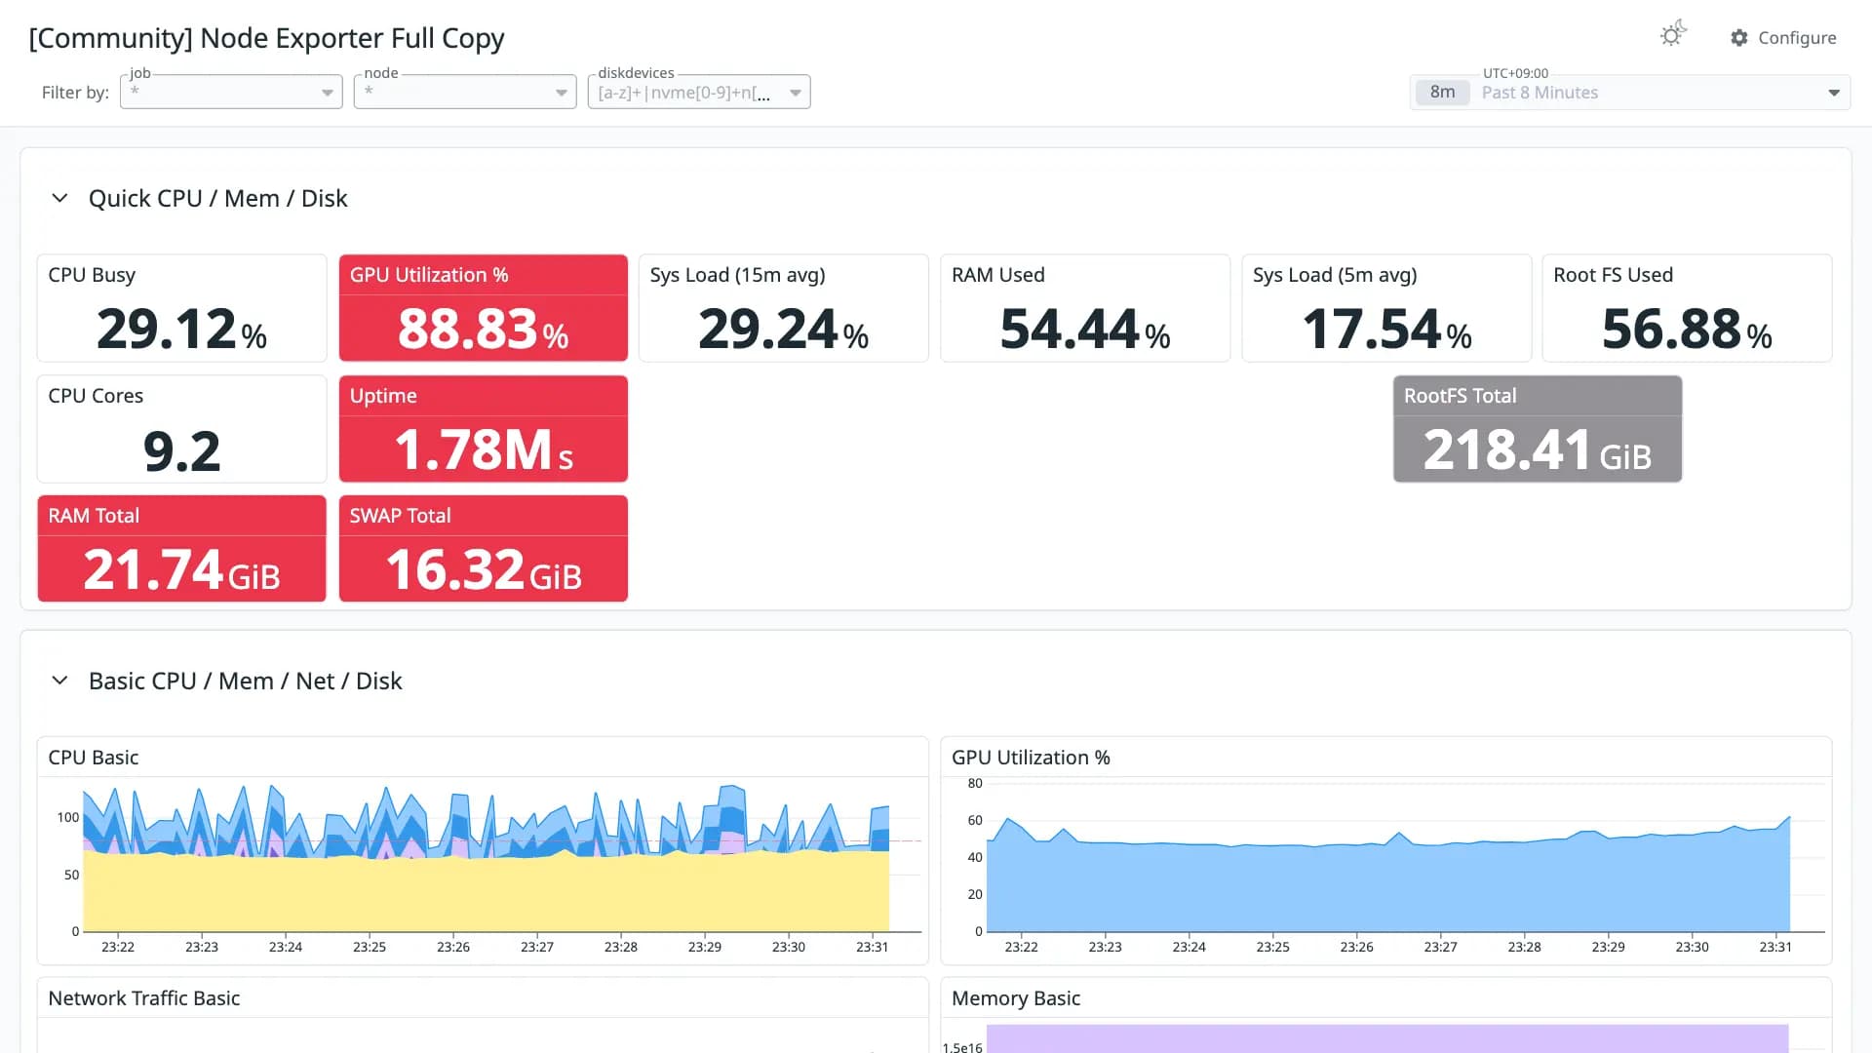Image resolution: width=1872 pixels, height=1053 pixels.
Task: Click the CPU Basic panel title
Action: click(x=94, y=758)
